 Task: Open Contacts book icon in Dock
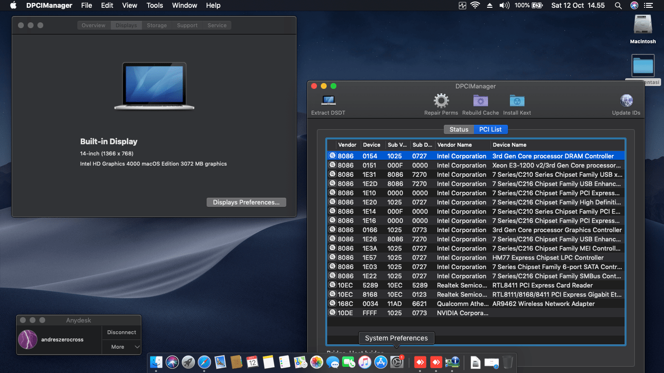coord(236,362)
